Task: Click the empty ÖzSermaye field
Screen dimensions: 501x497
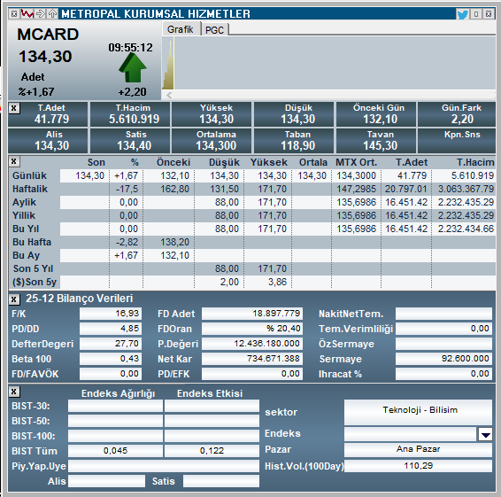Action: [443, 344]
